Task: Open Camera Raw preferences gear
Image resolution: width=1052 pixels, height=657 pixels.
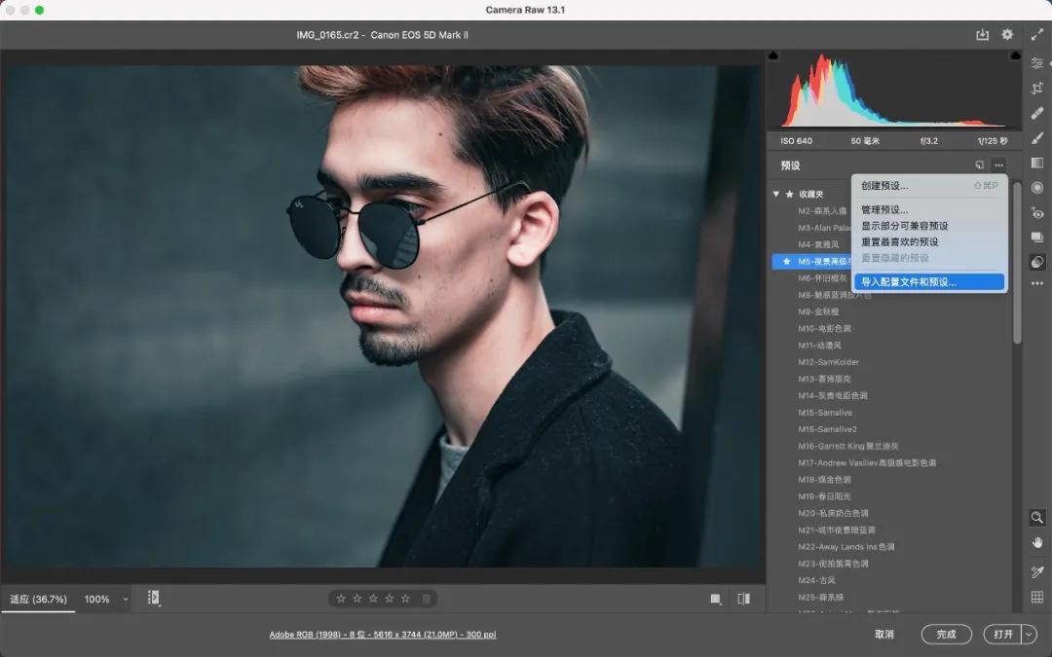Action: coord(1007,35)
